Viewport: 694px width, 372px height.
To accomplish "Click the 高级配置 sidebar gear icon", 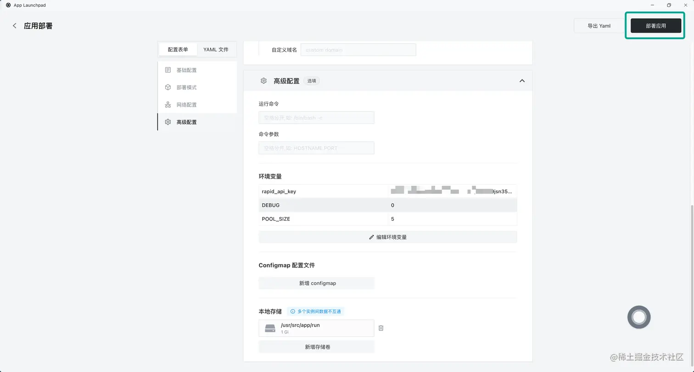I will point(168,122).
